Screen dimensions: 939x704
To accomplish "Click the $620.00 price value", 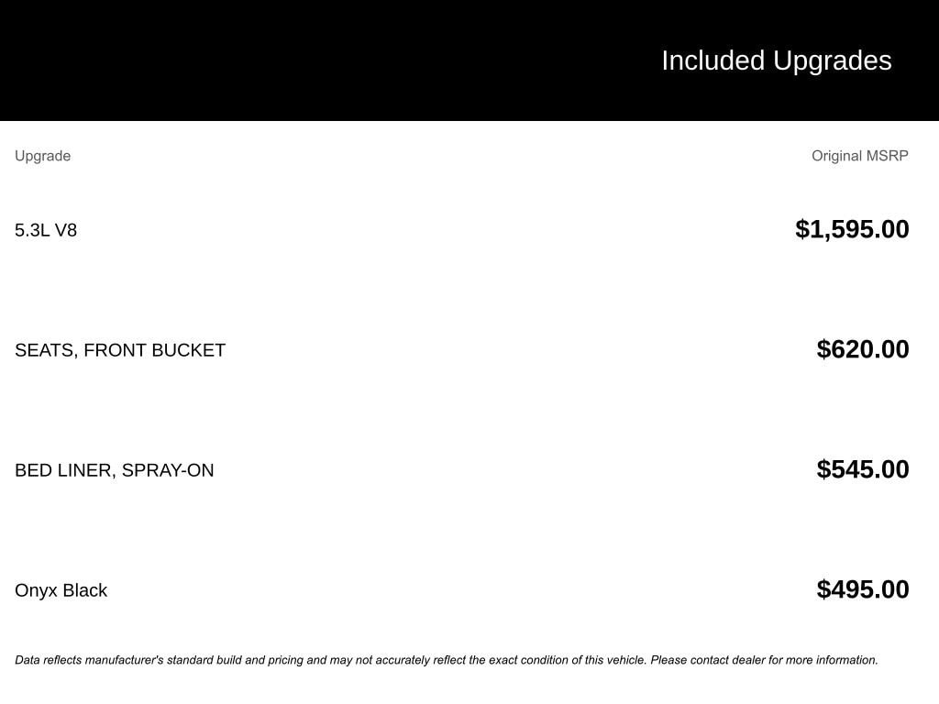I will point(863,349).
